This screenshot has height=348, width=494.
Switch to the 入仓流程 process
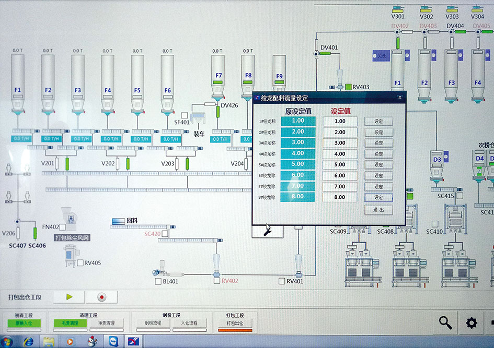click(x=189, y=323)
